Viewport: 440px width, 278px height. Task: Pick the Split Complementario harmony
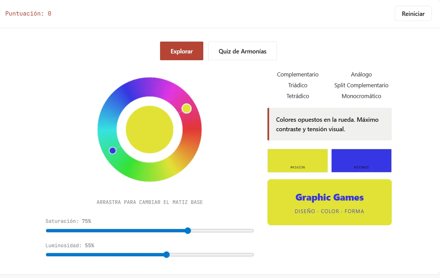pos(361,85)
